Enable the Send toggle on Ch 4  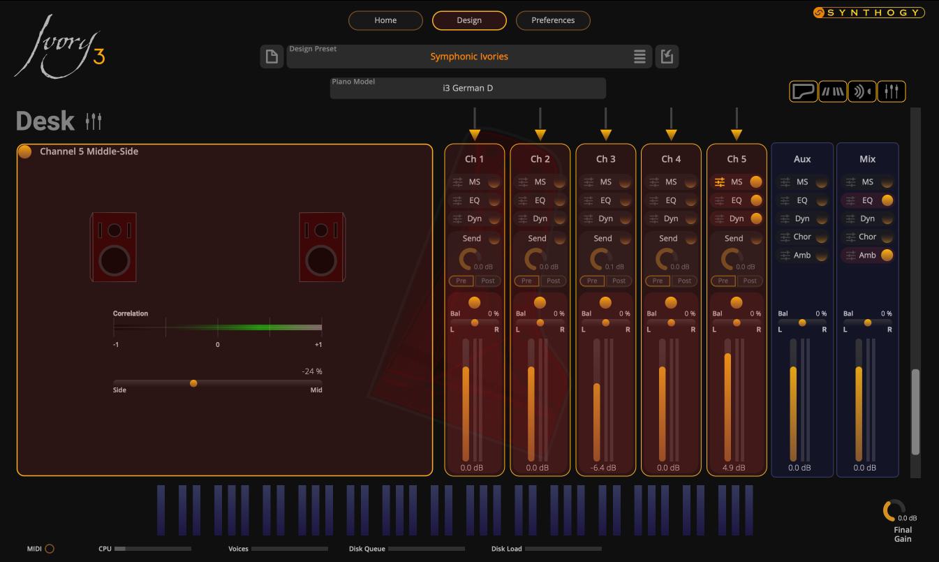click(690, 239)
